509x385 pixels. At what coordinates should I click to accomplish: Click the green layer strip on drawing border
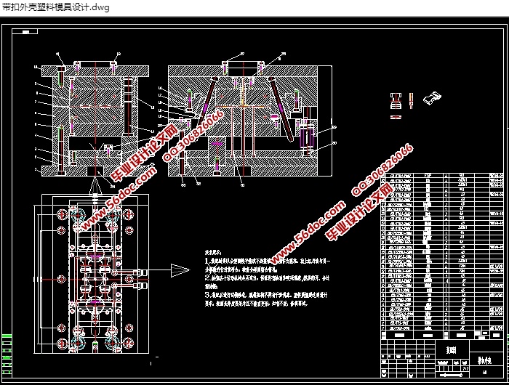click(7, 355)
